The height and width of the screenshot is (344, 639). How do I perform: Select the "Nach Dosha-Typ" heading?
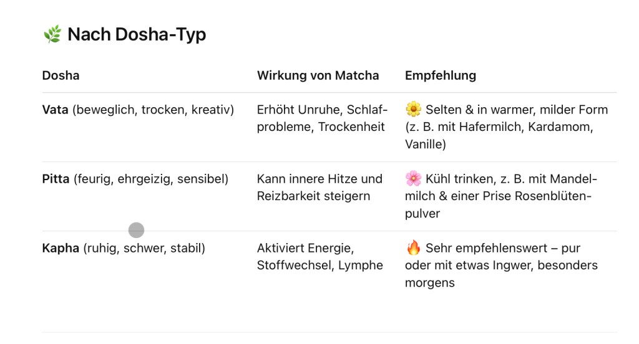coord(137,35)
